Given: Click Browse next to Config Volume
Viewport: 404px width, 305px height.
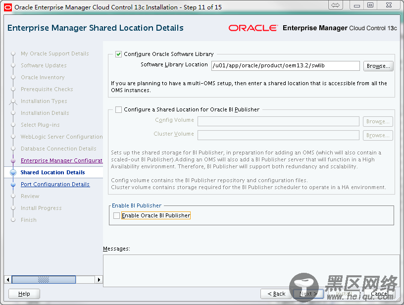Looking at the screenshot, I should pyautogui.click(x=378, y=121).
